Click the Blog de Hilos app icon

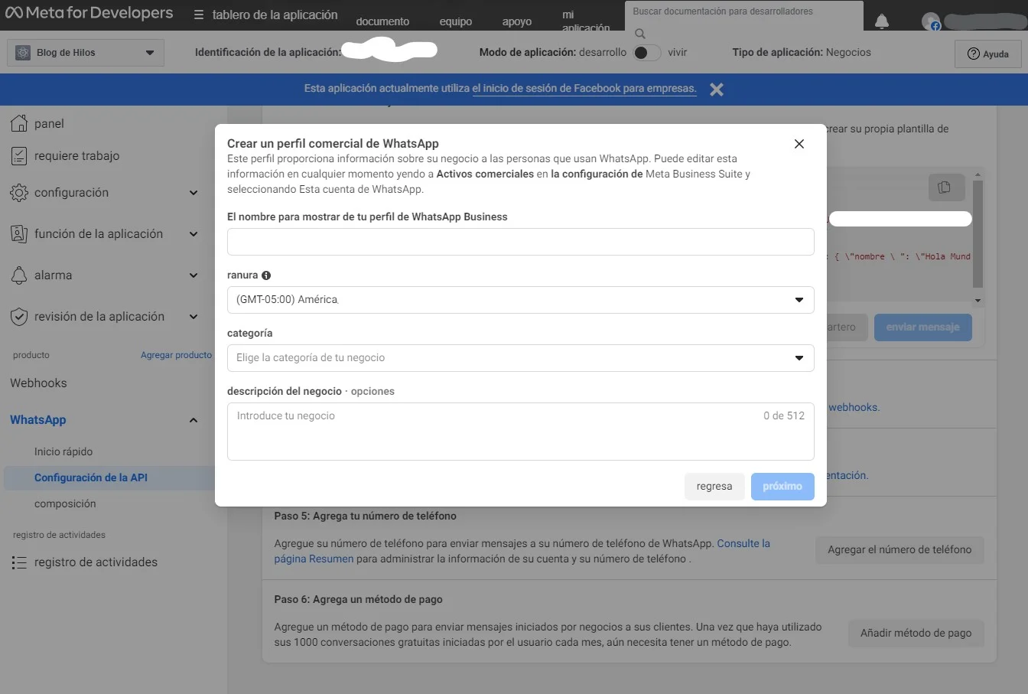pos(23,53)
